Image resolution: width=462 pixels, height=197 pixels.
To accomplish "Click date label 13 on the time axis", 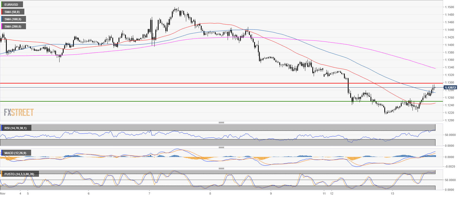I will click(x=392, y=193).
